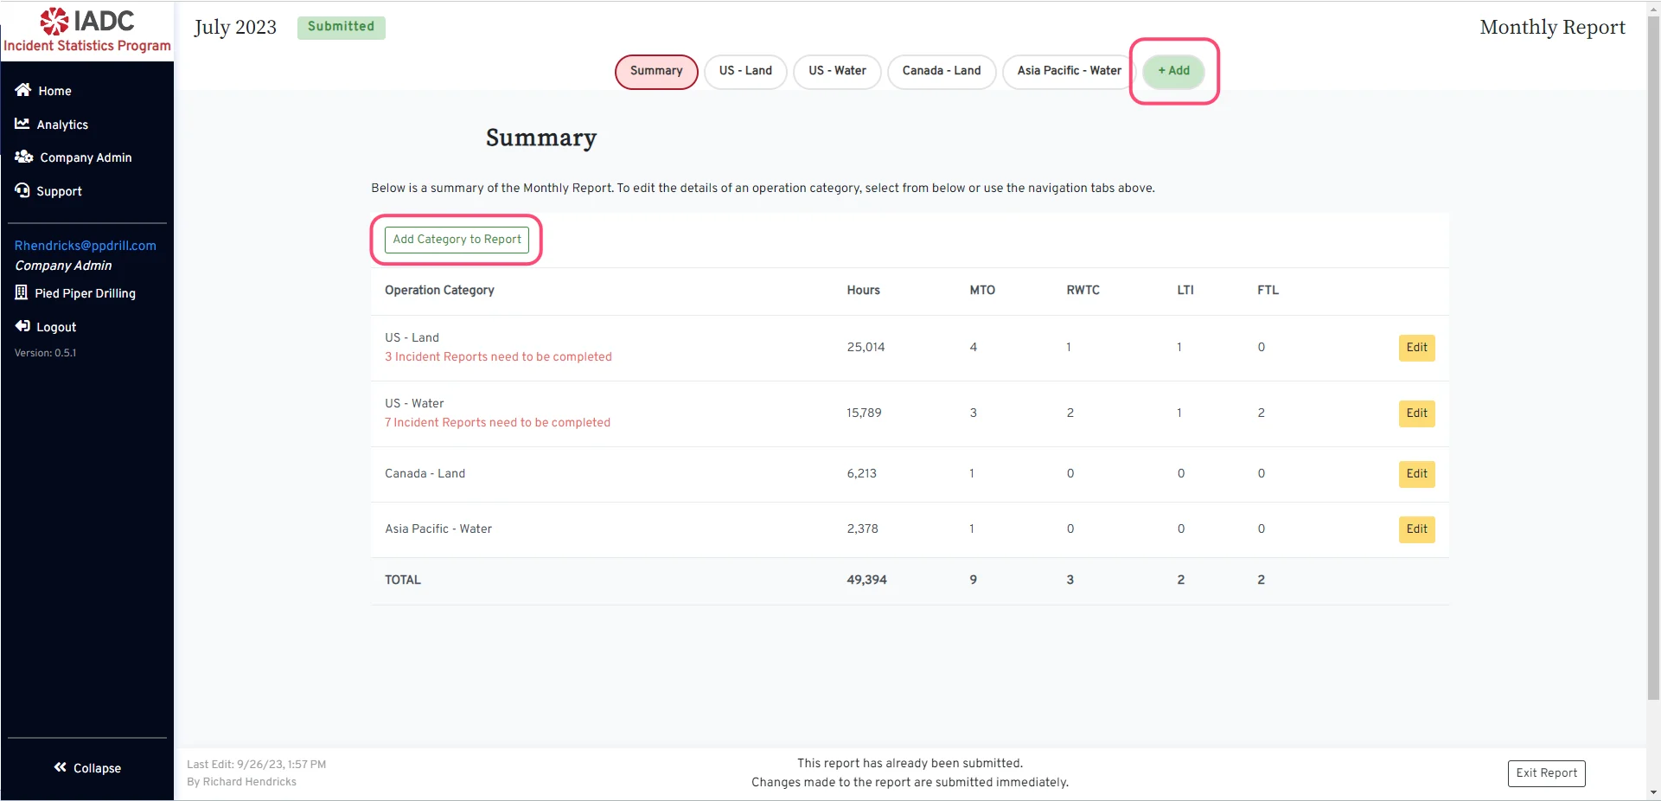Select Pied Piper Drilling company

85,293
